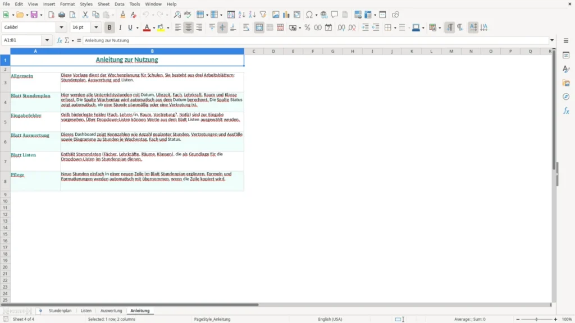Viewport: 575px width, 323px height.
Task: Open Function Wizard fx icon
Action: click(x=60, y=40)
